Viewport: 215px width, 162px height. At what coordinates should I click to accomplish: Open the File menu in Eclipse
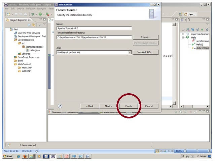click(7, 9)
